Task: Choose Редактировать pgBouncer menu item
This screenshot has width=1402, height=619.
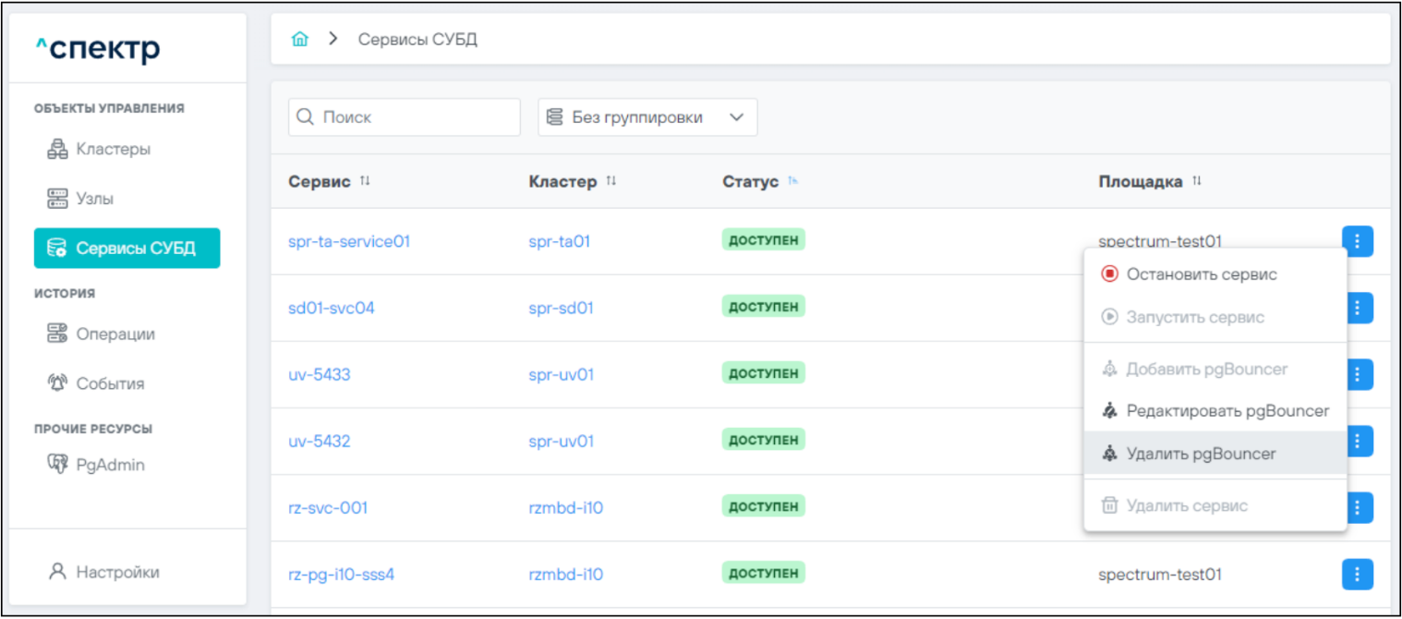Action: point(1227,411)
